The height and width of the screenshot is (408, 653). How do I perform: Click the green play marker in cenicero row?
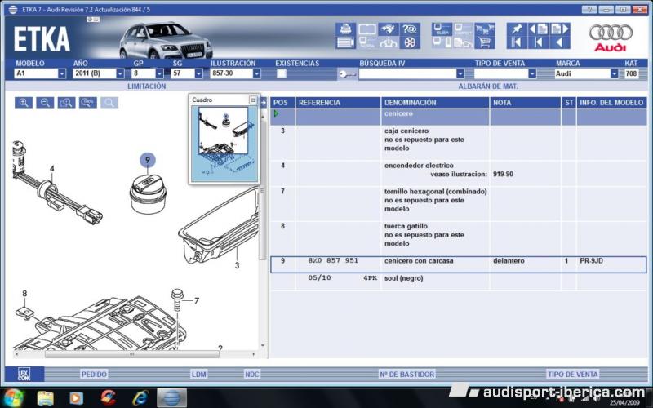276,113
